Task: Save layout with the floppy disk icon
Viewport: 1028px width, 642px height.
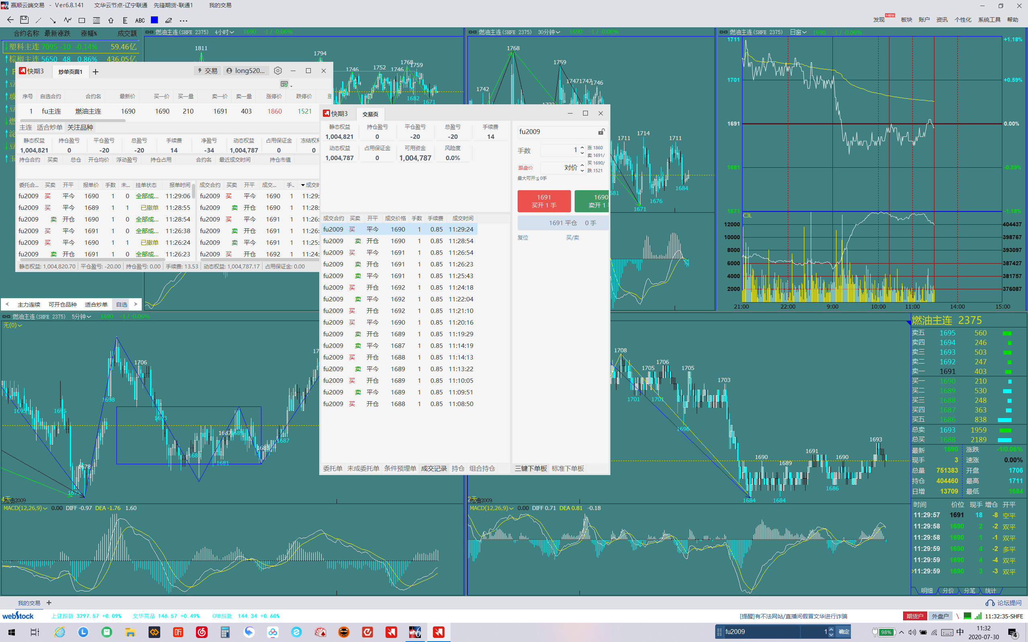Action: [x=24, y=20]
